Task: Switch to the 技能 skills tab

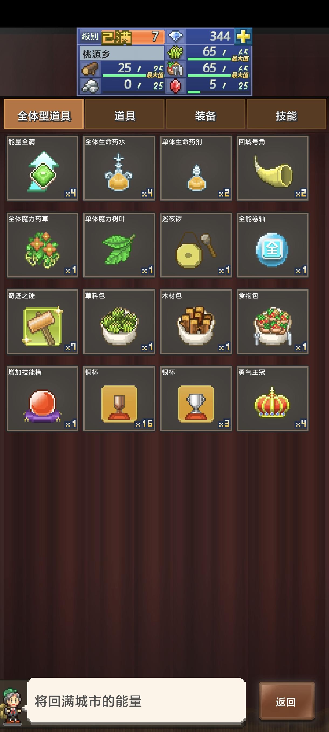Action: point(286,114)
